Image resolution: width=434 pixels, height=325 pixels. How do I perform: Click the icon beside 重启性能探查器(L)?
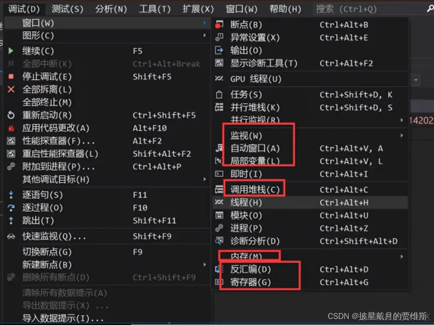coord(11,154)
